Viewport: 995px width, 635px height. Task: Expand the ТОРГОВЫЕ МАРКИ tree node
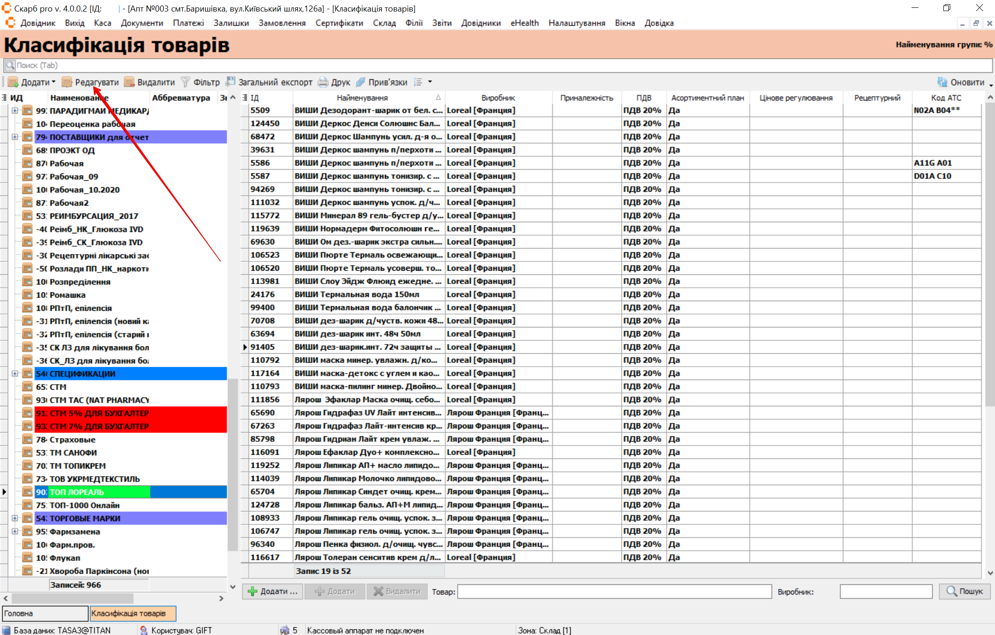coord(15,518)
